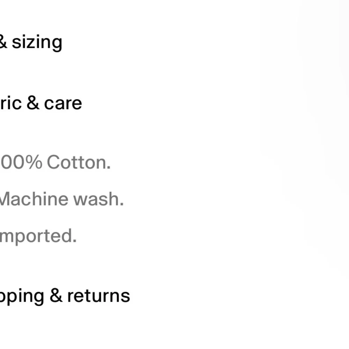
Task: Click the "00% Cotton." text line
Action: tap(55, 162)
